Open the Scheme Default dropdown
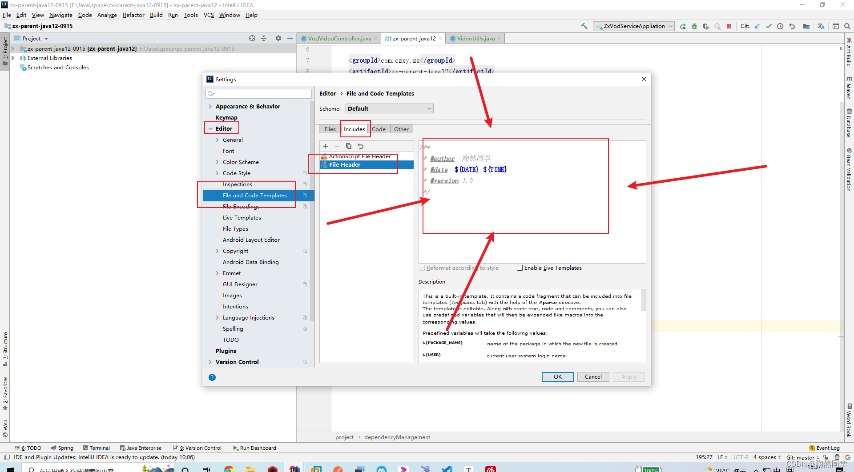This screenshot has width=854, height=472. click(389, 108)
